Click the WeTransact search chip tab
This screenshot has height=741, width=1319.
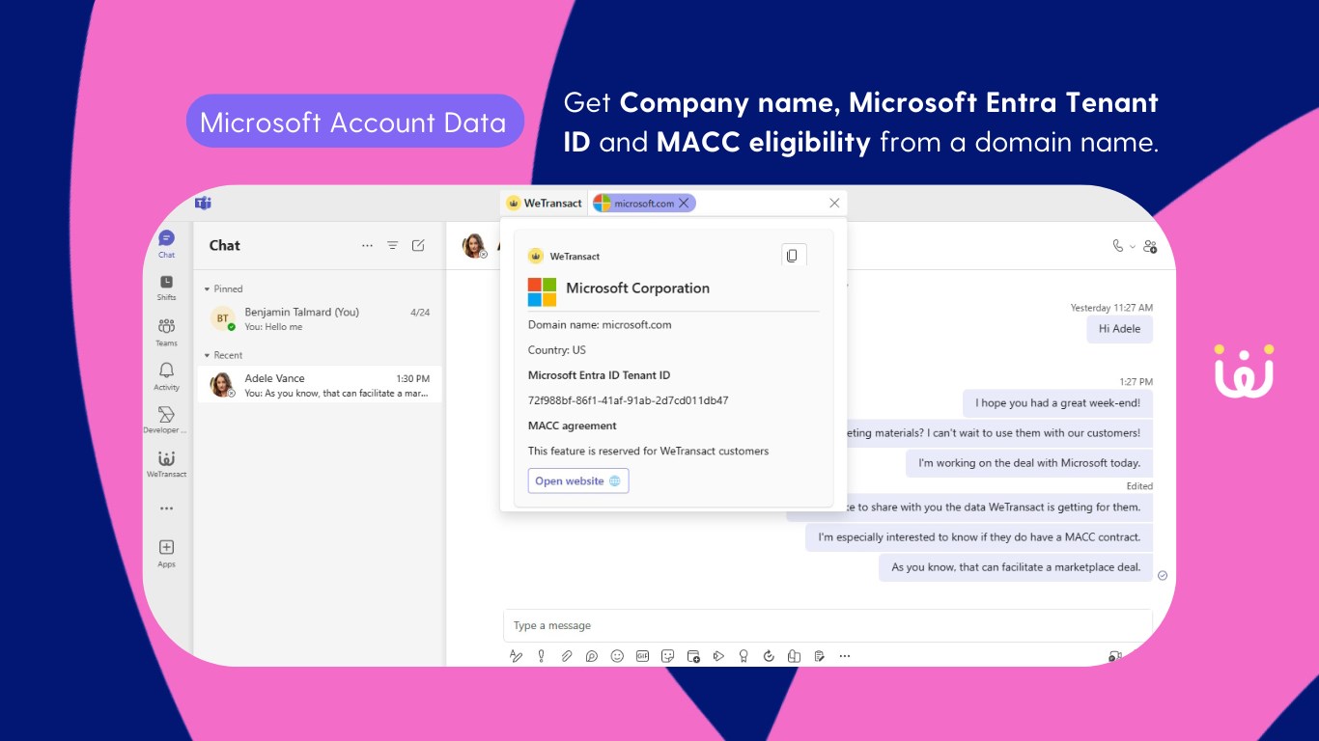(x=545, y=203)
